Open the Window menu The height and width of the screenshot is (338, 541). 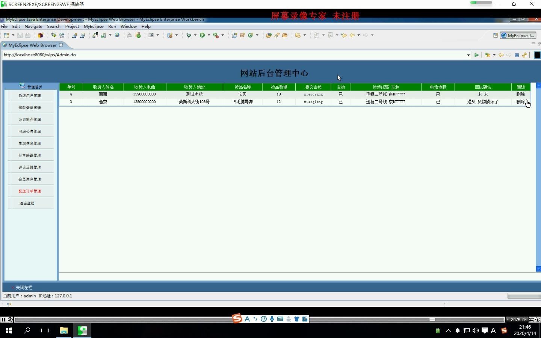click(x=128, y=27)
